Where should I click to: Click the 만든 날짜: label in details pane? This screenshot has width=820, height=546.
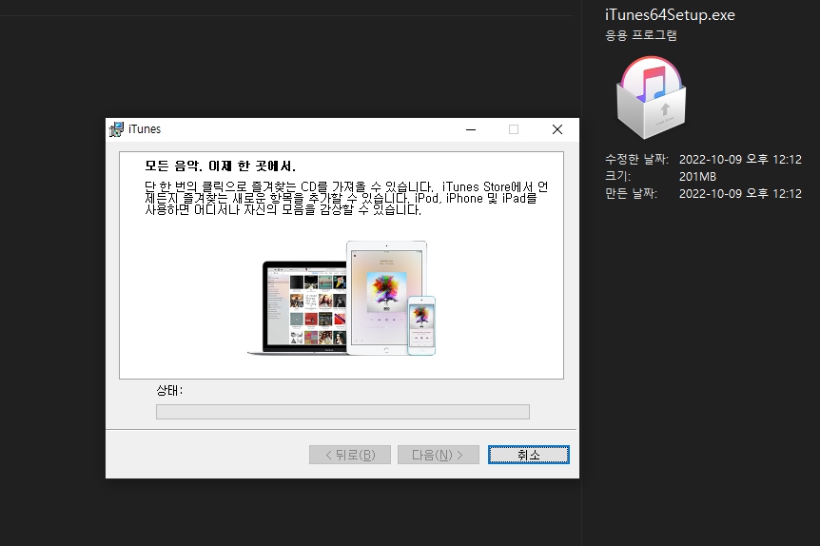tap(632, 193)
